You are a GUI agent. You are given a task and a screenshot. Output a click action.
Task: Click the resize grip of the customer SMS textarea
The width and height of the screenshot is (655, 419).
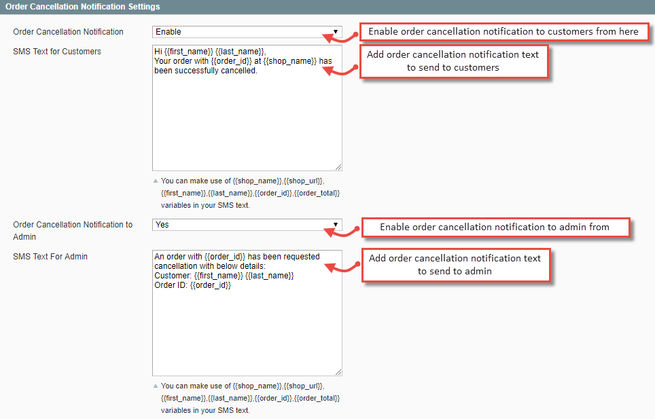[338, 166]
